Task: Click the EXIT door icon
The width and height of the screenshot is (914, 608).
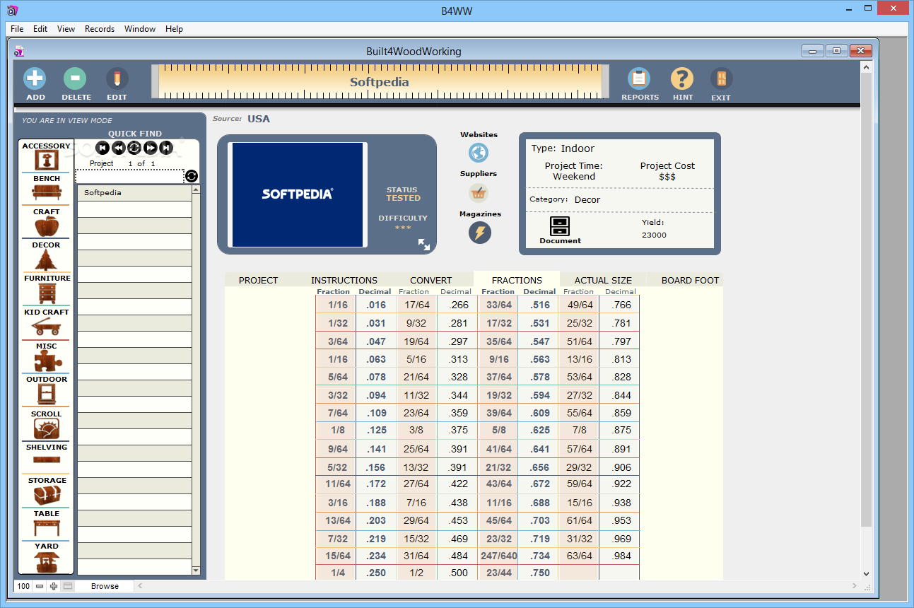Action: (721, 78)
